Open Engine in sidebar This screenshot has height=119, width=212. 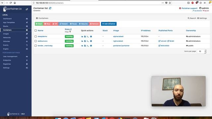pyautogui.click(x=16, y=49)
